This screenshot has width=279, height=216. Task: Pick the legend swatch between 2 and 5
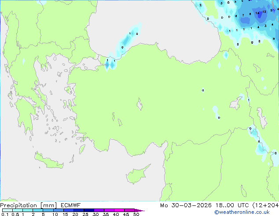(38, 210)
